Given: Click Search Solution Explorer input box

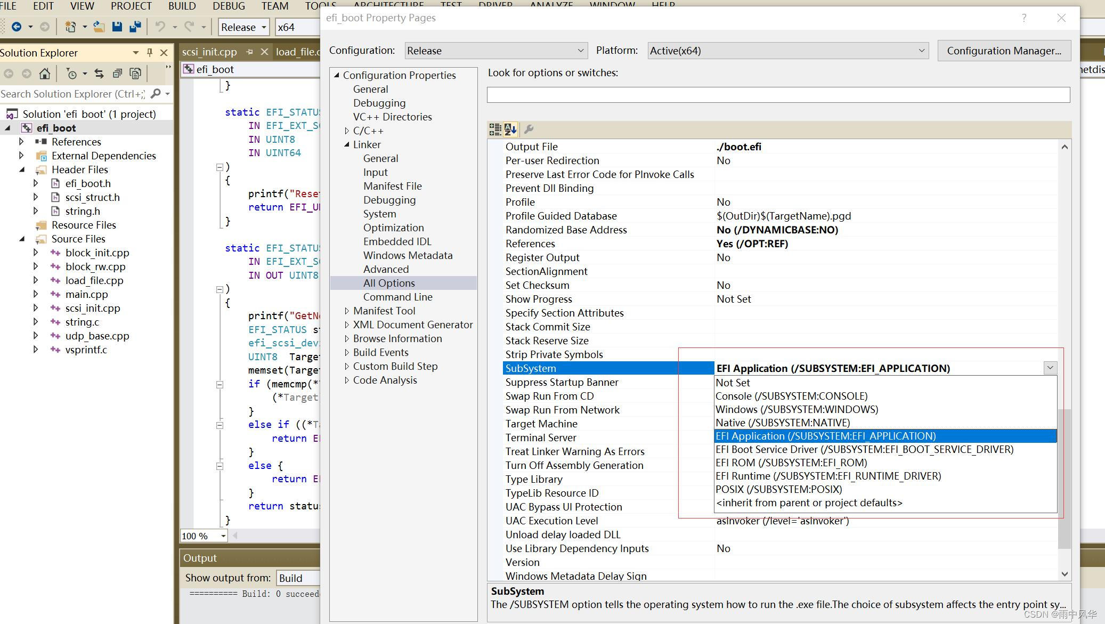Looking at the screenshot, I should click(74, 94).
